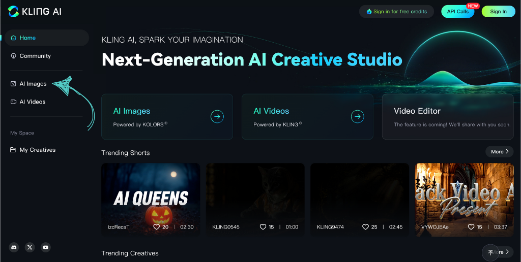Click the Powered by KLING text
The height and width of the screenshot is (262, 521).
click(x=278, y=125)
